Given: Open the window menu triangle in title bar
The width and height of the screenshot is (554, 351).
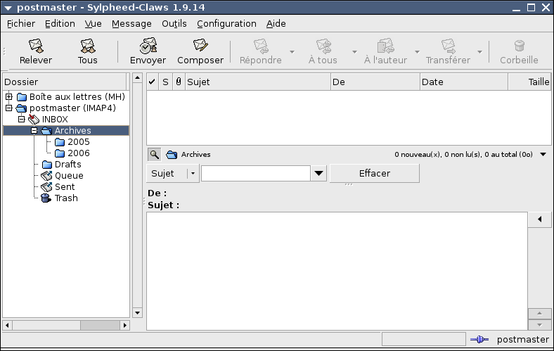Looking at the screenshot, I should 8,8.
